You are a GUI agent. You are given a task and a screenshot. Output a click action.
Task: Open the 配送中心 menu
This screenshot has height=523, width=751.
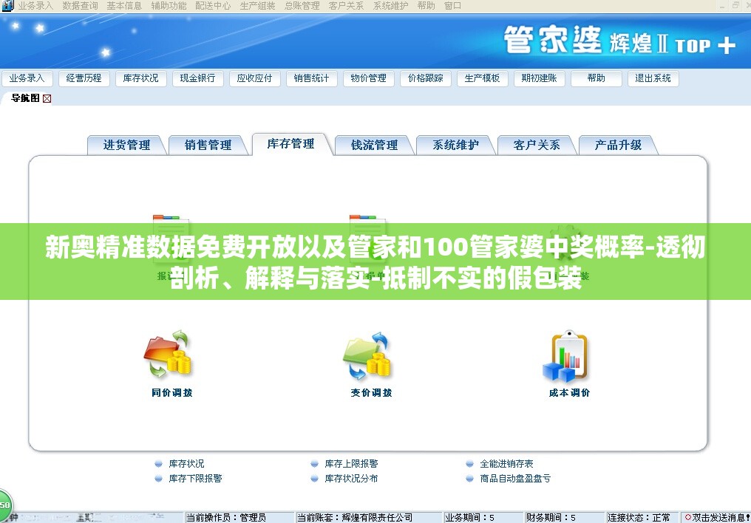[x=213, y=6]
